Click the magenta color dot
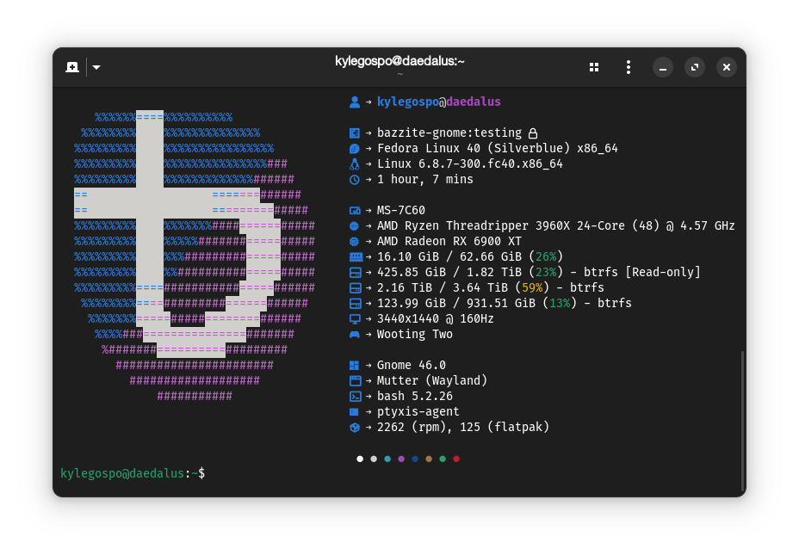 coord(401,459)
